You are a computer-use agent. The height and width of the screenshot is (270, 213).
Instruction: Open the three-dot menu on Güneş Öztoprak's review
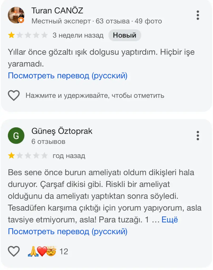click(x=198, y=136)
